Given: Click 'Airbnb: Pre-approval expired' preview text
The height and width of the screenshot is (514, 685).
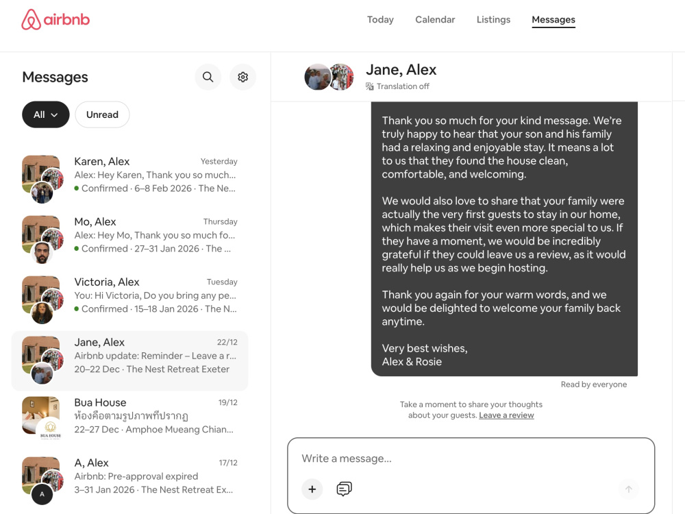Looking at the screenshot, I should (136, 476).
